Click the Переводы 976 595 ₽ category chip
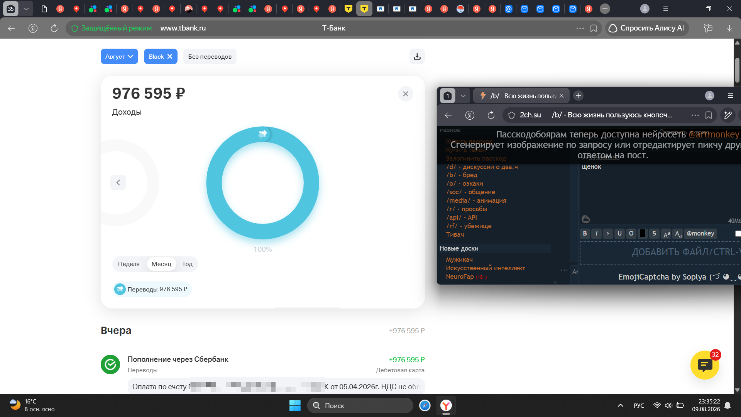 [152, 289]
